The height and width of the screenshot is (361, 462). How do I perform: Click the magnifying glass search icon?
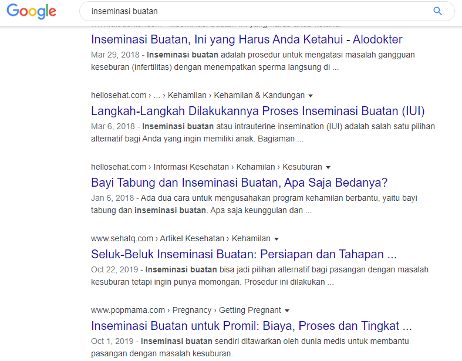click(437, 11)
